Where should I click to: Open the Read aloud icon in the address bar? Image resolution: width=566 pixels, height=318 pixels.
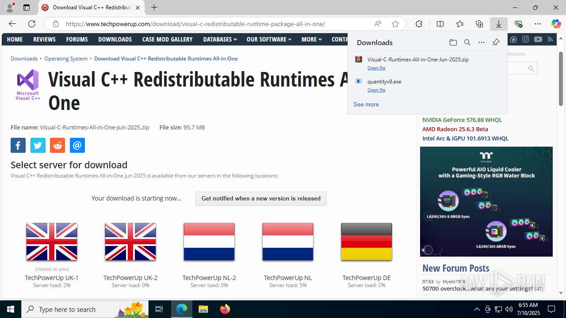(378, 24)
